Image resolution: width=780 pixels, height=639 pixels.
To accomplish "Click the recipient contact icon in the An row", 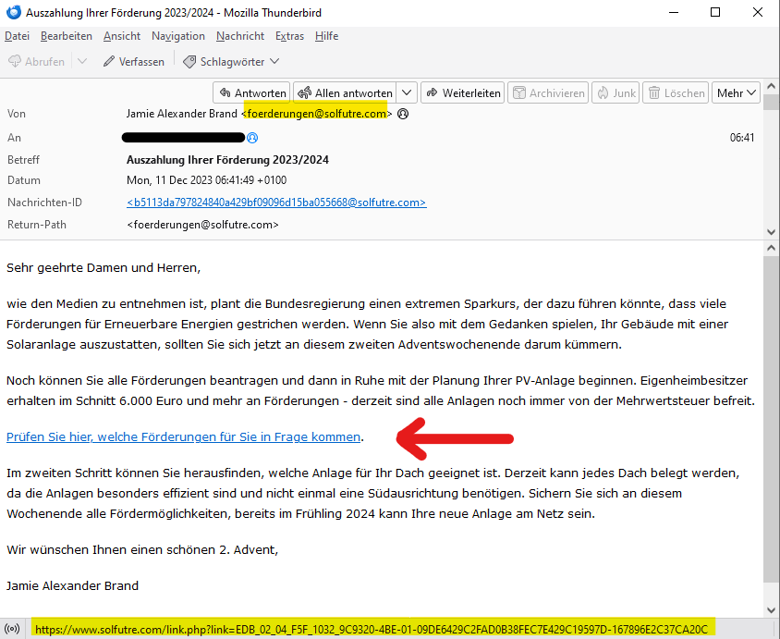I will click(x=252, y=138).
